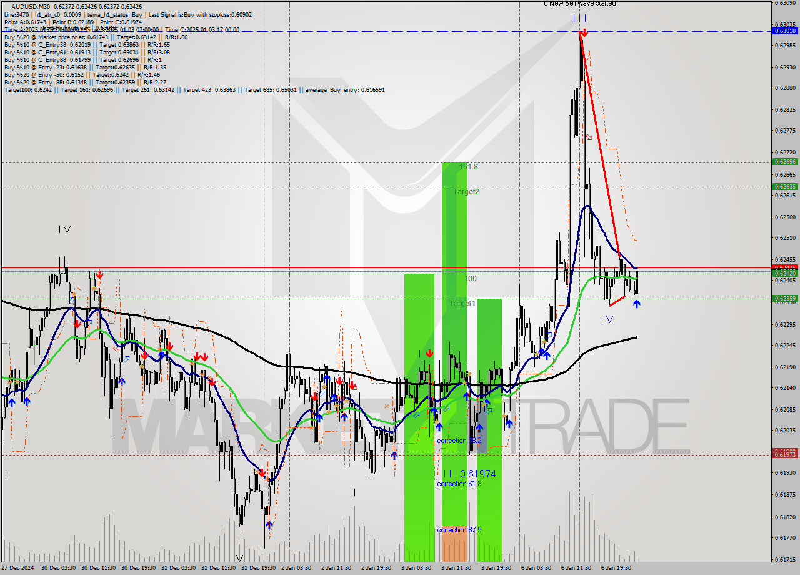800x575 pixels.
Task: Click the 0.62560 price axis label
Action: pos(785,217)
